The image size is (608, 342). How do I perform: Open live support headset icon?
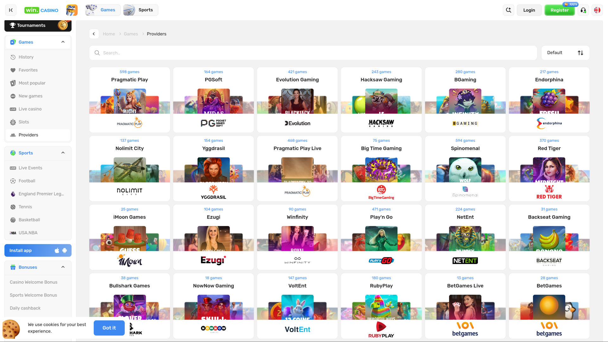point(583,10)
